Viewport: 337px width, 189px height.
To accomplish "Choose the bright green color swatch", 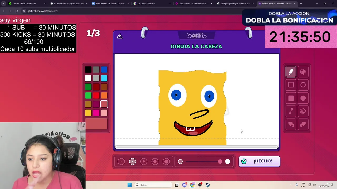I will 88,96.
